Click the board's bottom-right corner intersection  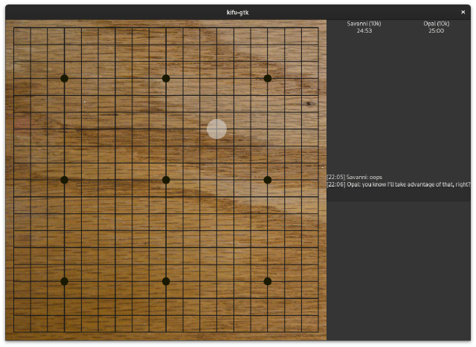[x=318, y=332]
